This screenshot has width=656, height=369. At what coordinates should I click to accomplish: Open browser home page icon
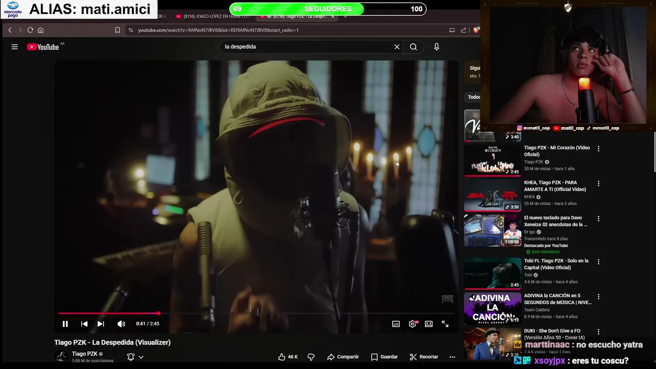click(40, 30)
